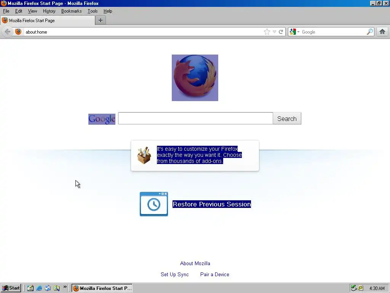Close the Firefox window
Viewport: 390px width, 293px height.
pyautogui.click(x=386, y=3)
